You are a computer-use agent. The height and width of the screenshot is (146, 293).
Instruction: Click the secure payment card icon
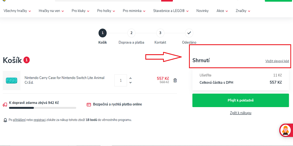coord(89,104)
